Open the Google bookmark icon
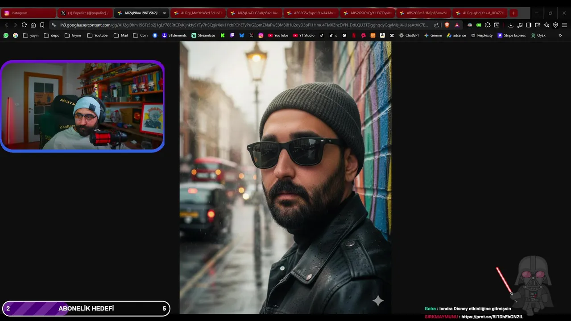Image resolution: width=571 pixels, height=321 pixels. [15, 35]
